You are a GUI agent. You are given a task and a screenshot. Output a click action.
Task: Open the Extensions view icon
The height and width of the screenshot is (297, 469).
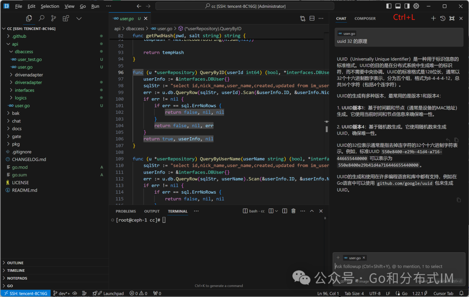click(x=66, y=18)
